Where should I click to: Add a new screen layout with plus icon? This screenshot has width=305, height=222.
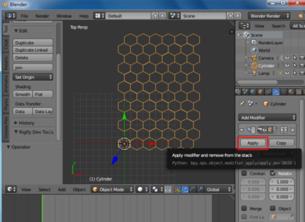click(155, 16)
